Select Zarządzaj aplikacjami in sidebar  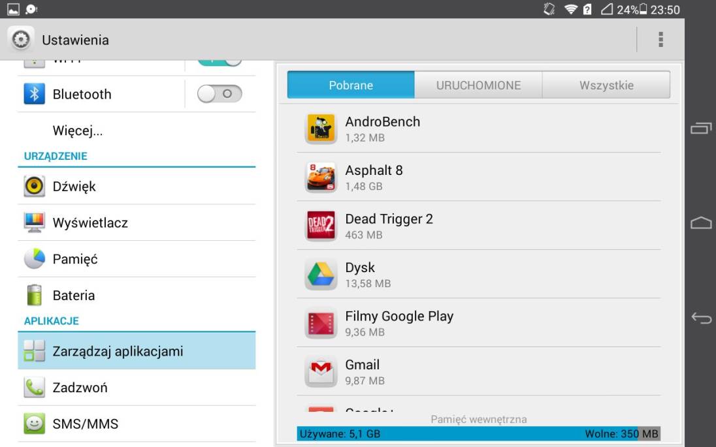click(137, 351)
